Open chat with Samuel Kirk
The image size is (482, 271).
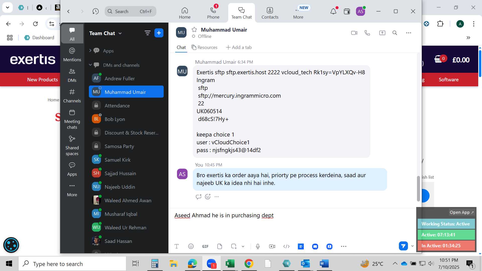[126, 160]
